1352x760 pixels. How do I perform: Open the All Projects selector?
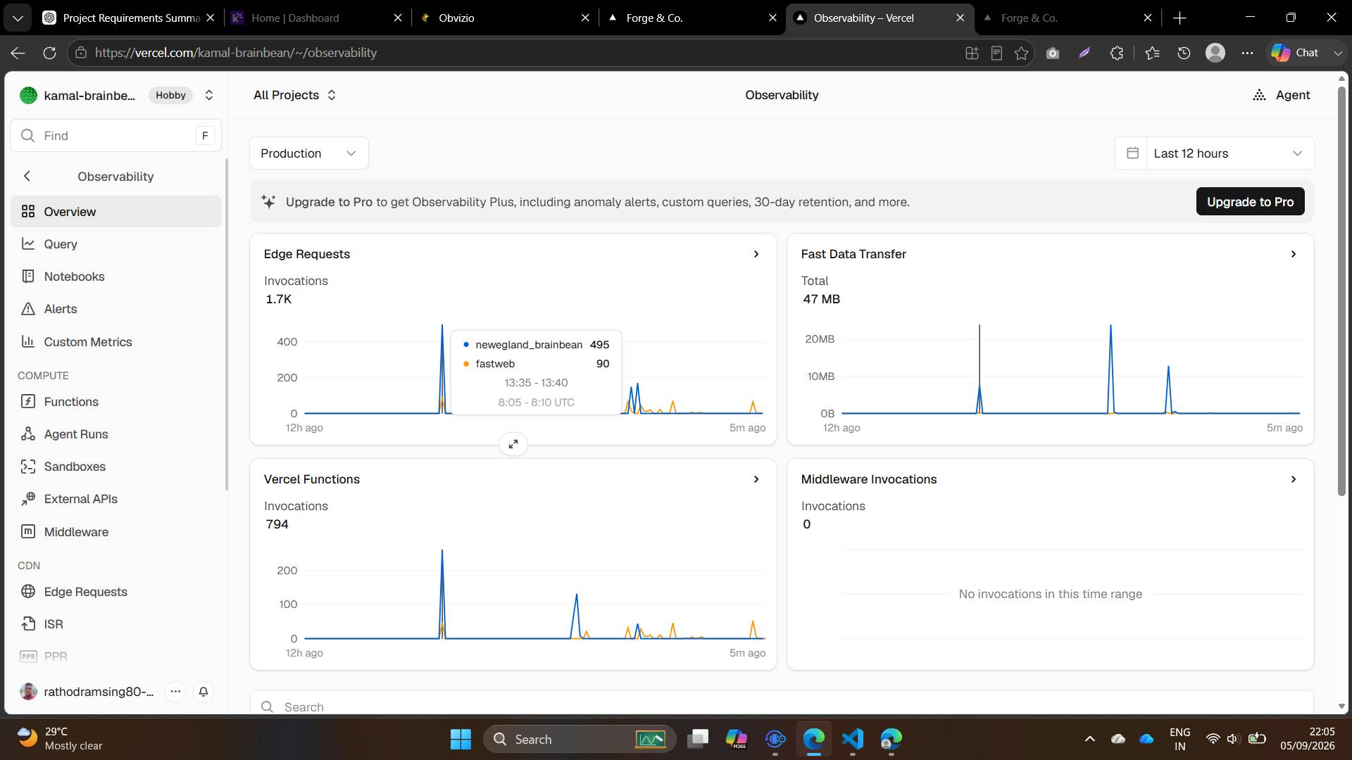[295, 95]
